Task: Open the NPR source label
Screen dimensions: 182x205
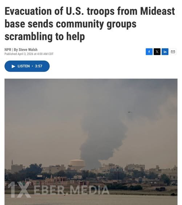Action: coord(8,50)
